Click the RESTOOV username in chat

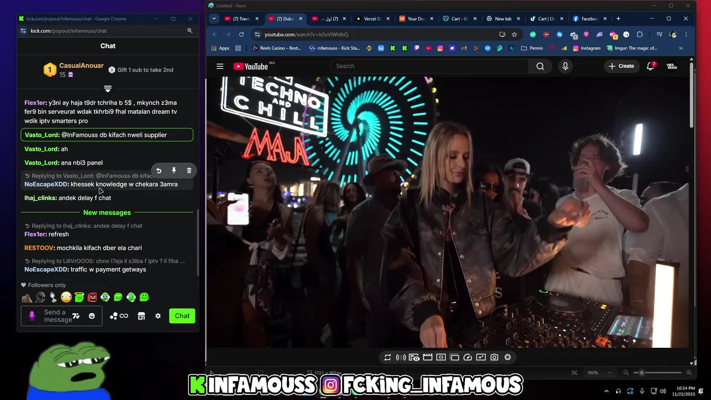(x=39, y=248)
